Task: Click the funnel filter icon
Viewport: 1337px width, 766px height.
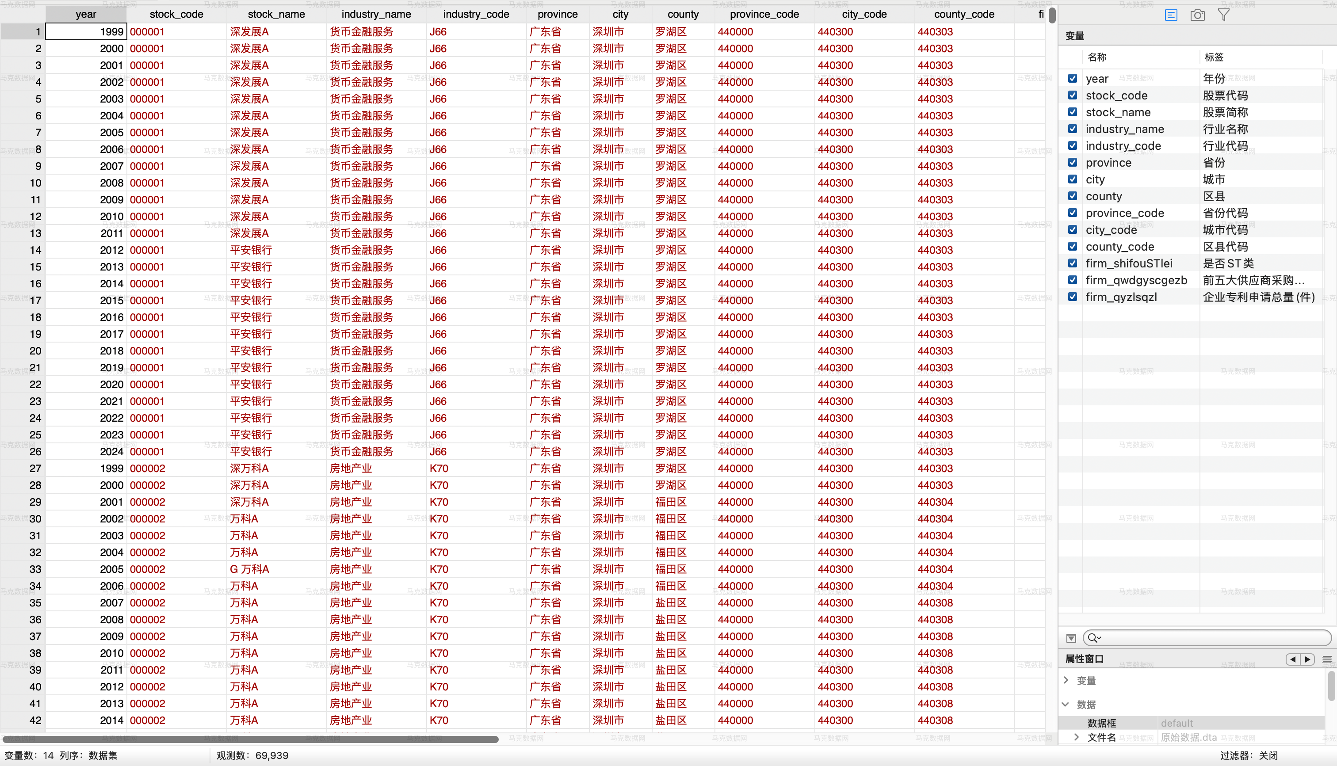Action: (1223, 15)
